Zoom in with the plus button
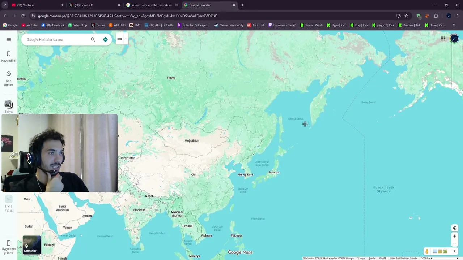This screenshot has height=260, width=463. coord(455,236)
